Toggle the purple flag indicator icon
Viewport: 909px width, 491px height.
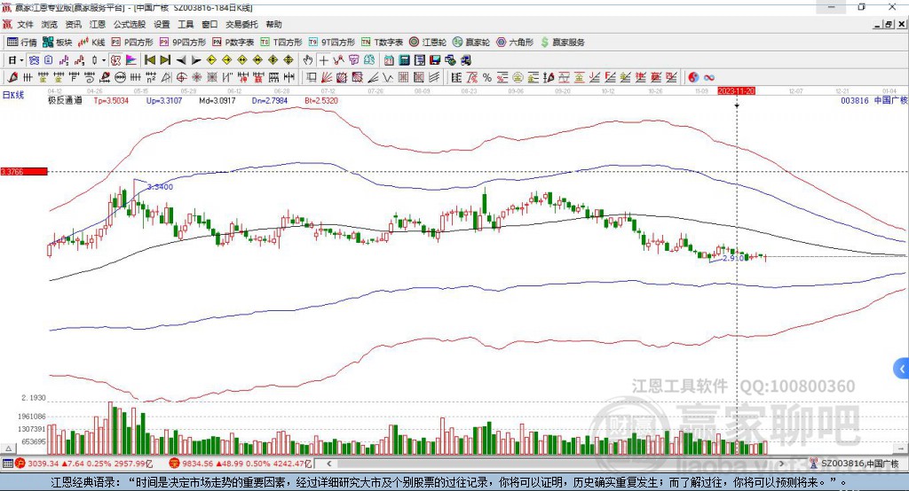point(131,60)
